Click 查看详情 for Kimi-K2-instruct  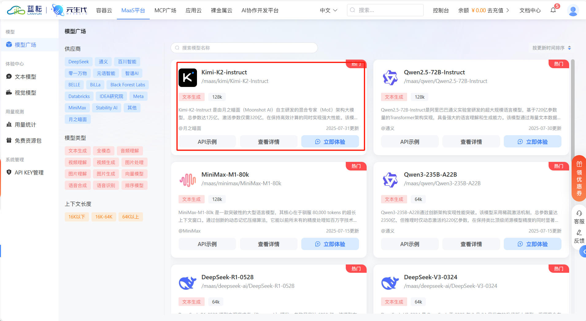click(268, 142)
